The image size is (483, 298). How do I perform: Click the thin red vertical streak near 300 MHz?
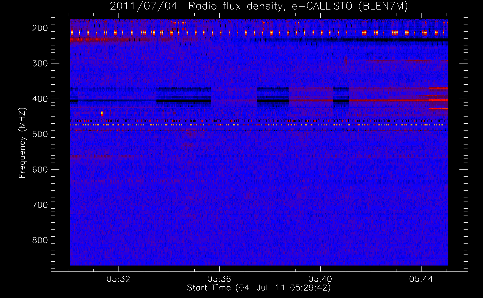pyautogui.click(x=346, y=61)
